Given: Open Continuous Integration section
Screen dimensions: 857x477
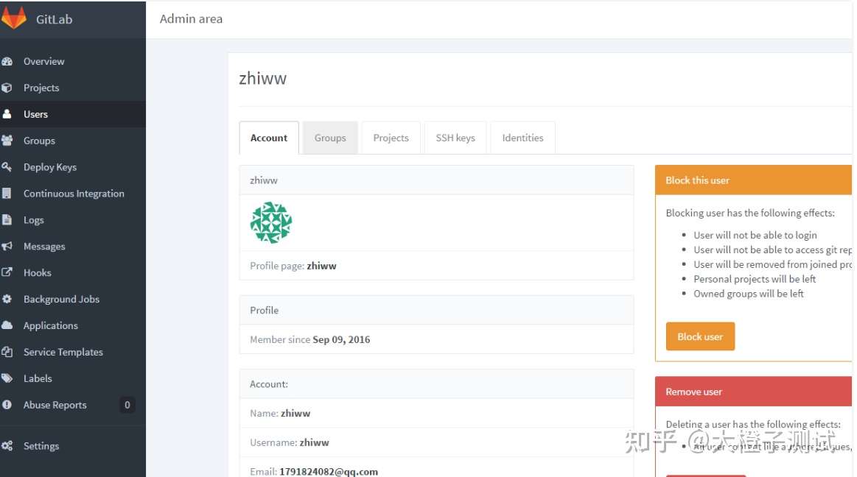Looking at the screenshot, I should pos(73,193).
